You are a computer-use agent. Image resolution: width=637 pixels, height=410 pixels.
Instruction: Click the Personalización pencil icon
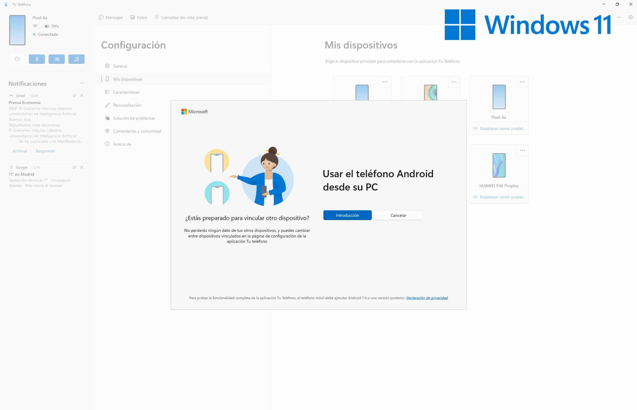tap(107, 105)
